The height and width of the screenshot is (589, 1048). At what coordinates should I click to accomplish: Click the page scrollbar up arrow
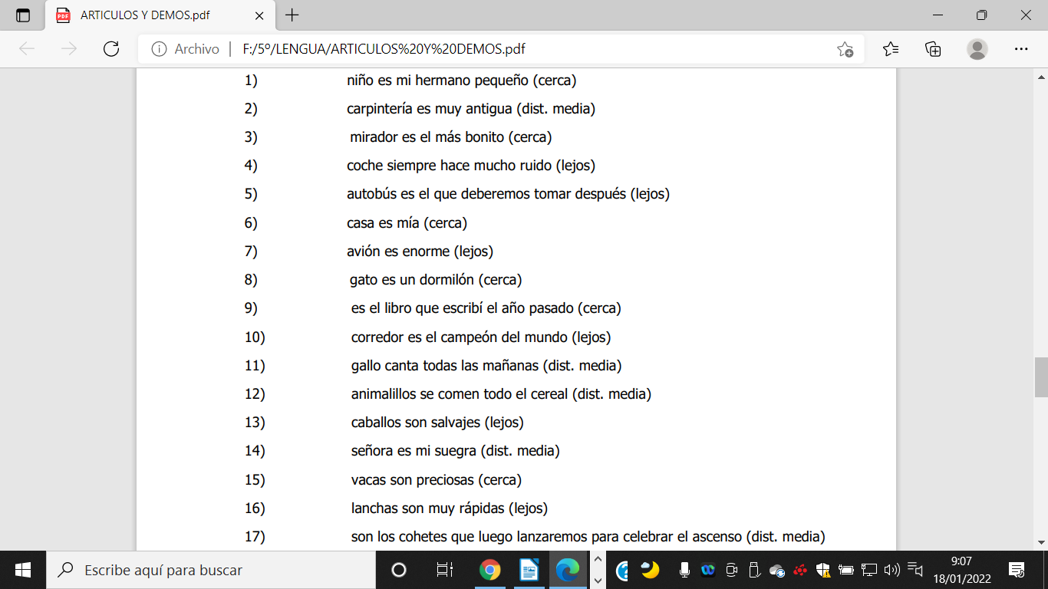1041,76
